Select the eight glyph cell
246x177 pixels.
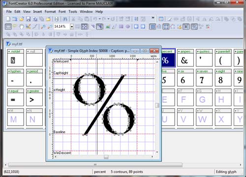click(223, 78)
